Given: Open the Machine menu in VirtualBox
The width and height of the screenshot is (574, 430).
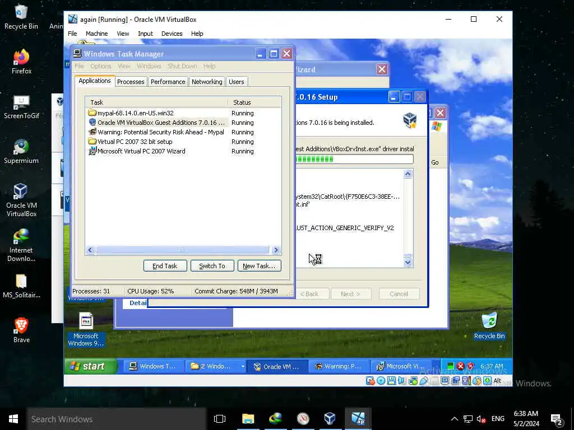Looking at the screenshot, I should [x=96, y=34].
